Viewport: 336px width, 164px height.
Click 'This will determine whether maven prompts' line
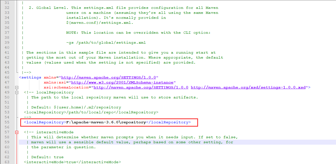click(135, 137)
